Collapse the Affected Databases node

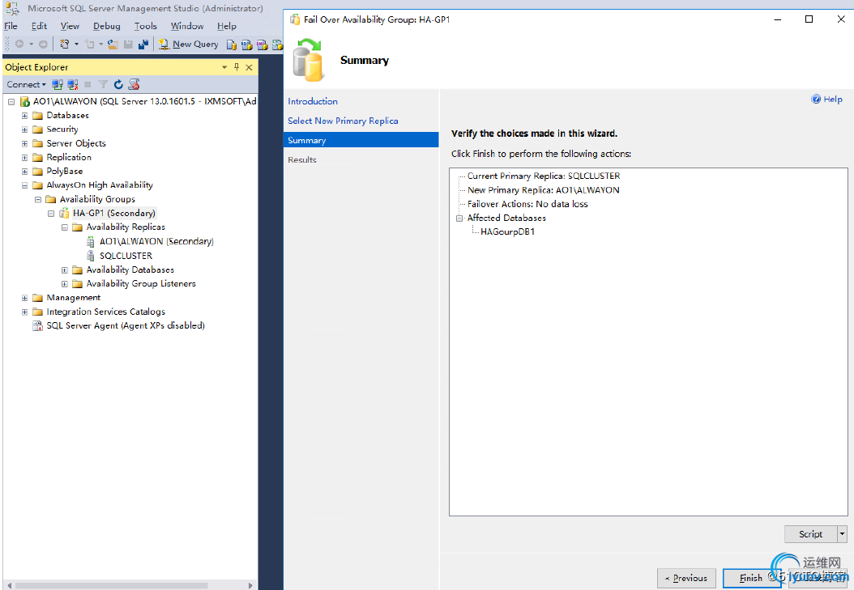(x=459, y=218)
